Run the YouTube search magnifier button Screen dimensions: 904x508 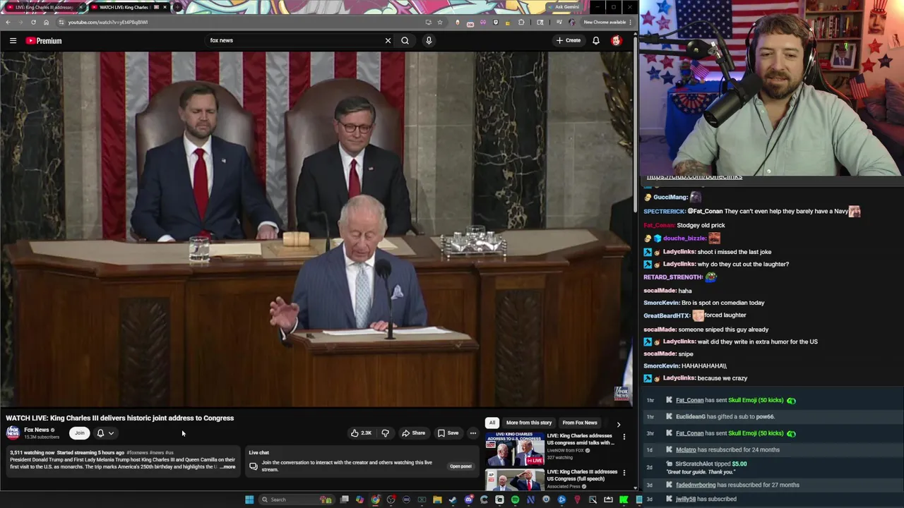(x=405, y=40)
